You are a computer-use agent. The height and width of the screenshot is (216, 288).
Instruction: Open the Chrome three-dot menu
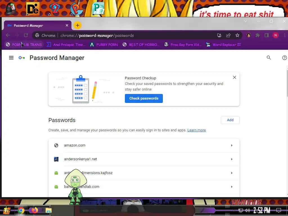coord(285,35)
